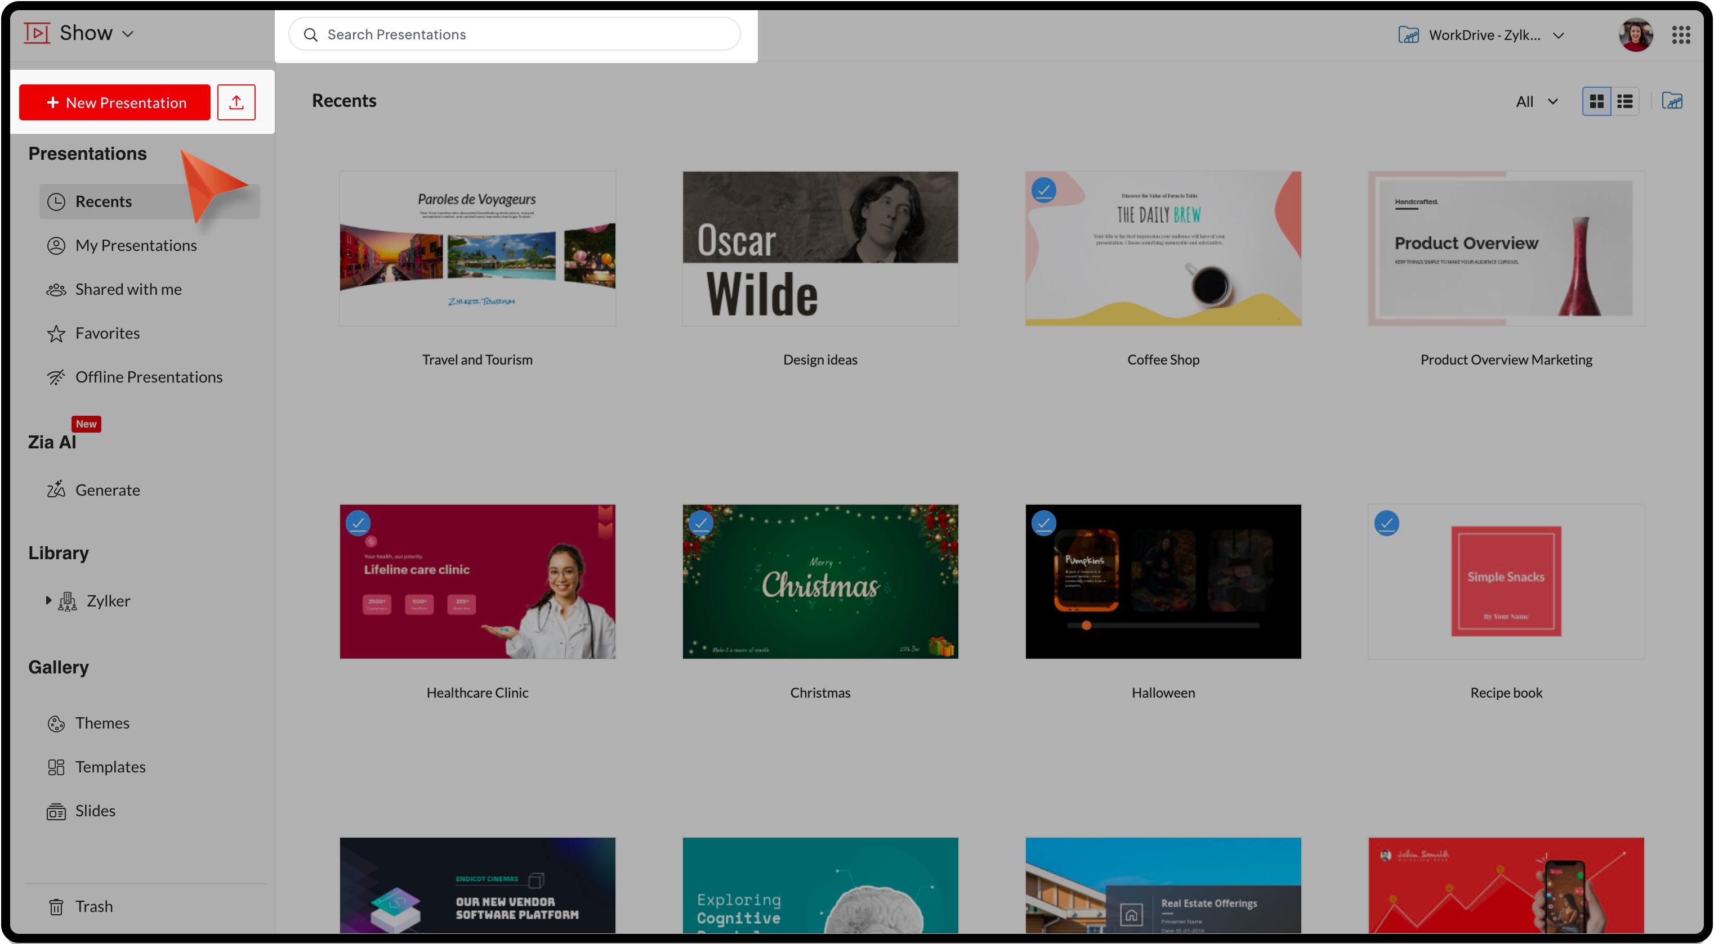Open the Oscar Wilde Design ideas thumbnail
The width and height of the screenshot is (1714, 944).
(x=820, y=249)
